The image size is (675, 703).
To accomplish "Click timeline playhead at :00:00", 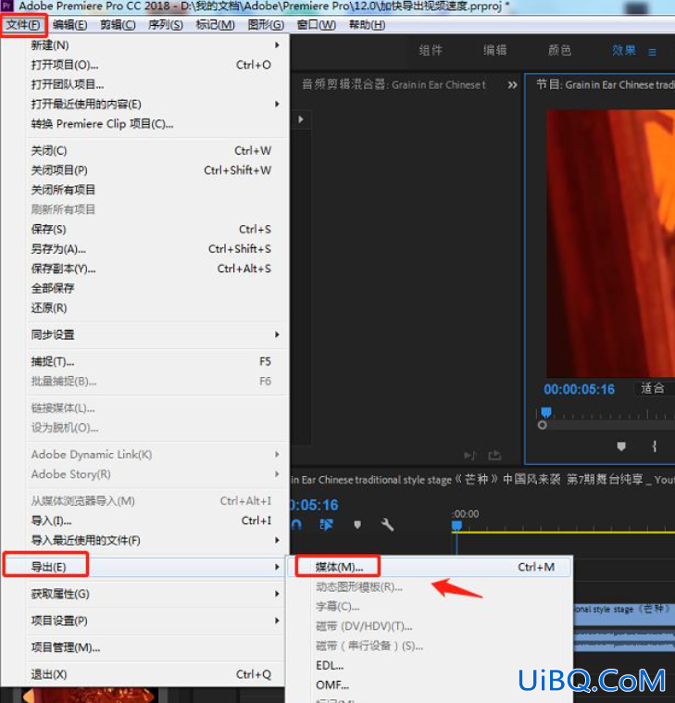I will pyautogui.click(x=456, y=525).
